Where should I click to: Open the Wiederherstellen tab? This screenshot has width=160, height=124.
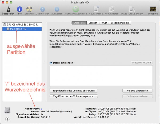point(120,23)
